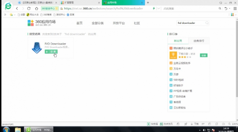Expand the favorites star dropdown arrow
This screenshot has width=238, height=132.
click(15, 15)
